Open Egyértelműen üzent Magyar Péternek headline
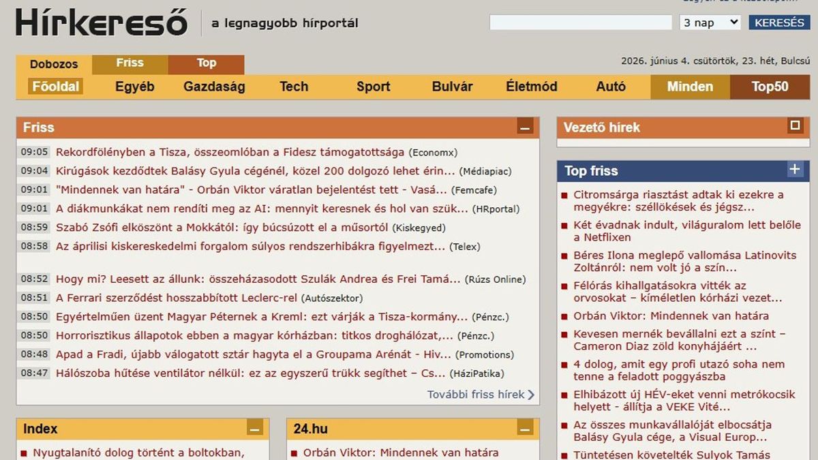Screen dimensions: 818x460 (262, 317)
